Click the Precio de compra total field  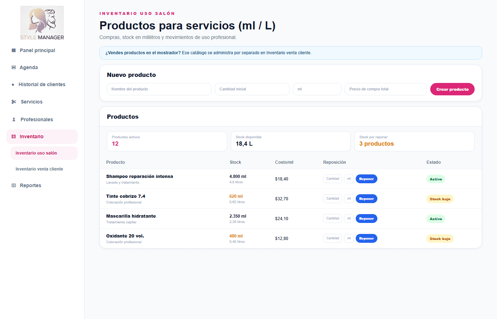[x=386, y=89]
